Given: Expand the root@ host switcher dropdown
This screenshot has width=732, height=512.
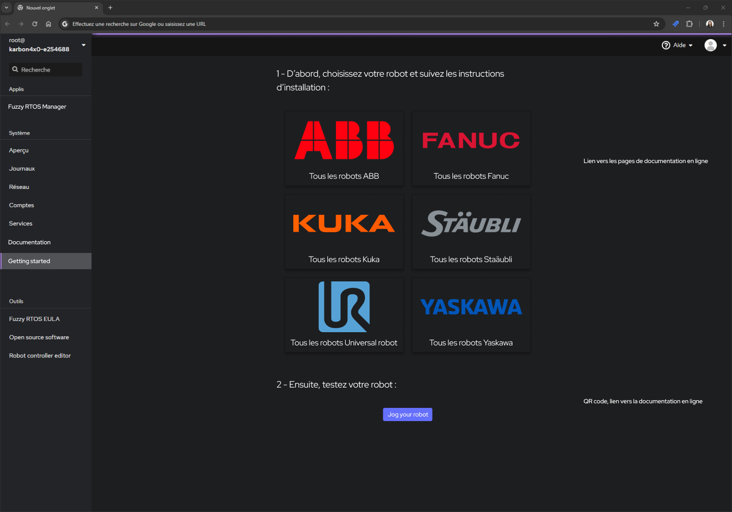Looking at the screenshot, I should click(x=84, y=45).
